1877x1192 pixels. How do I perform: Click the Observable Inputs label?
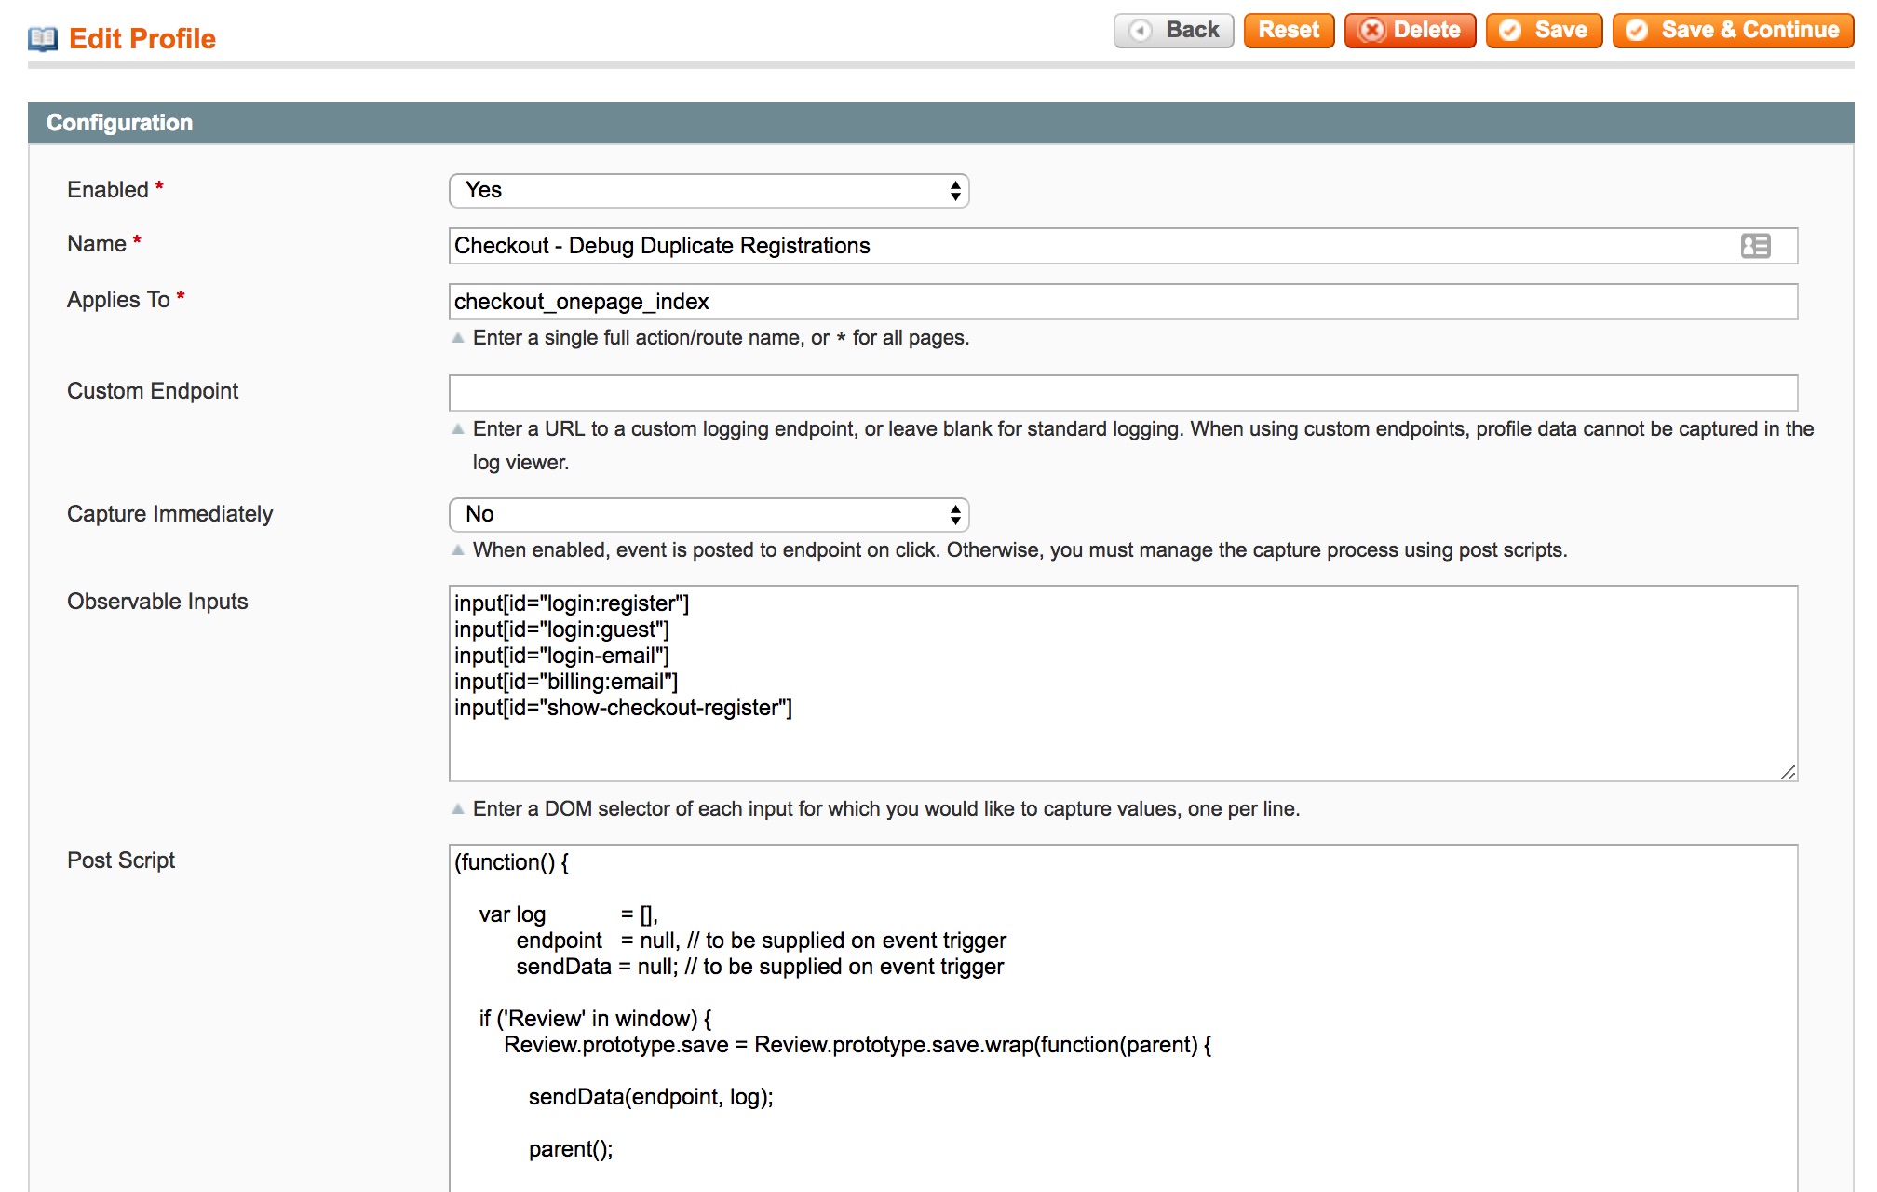pyautogui.click(x=157, y=602)
